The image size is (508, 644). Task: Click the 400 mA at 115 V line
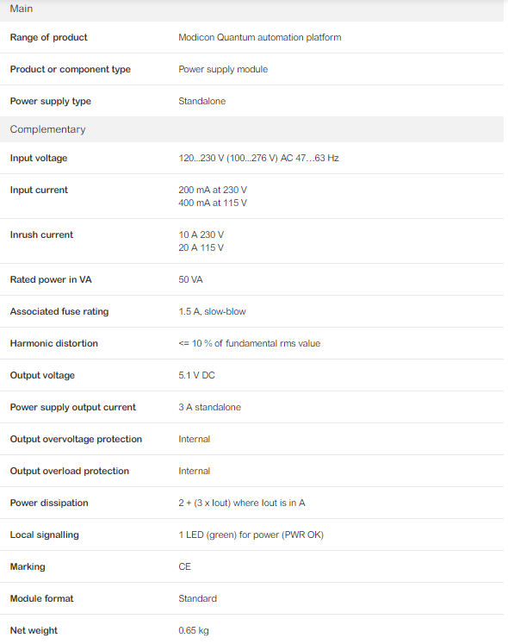213,203
